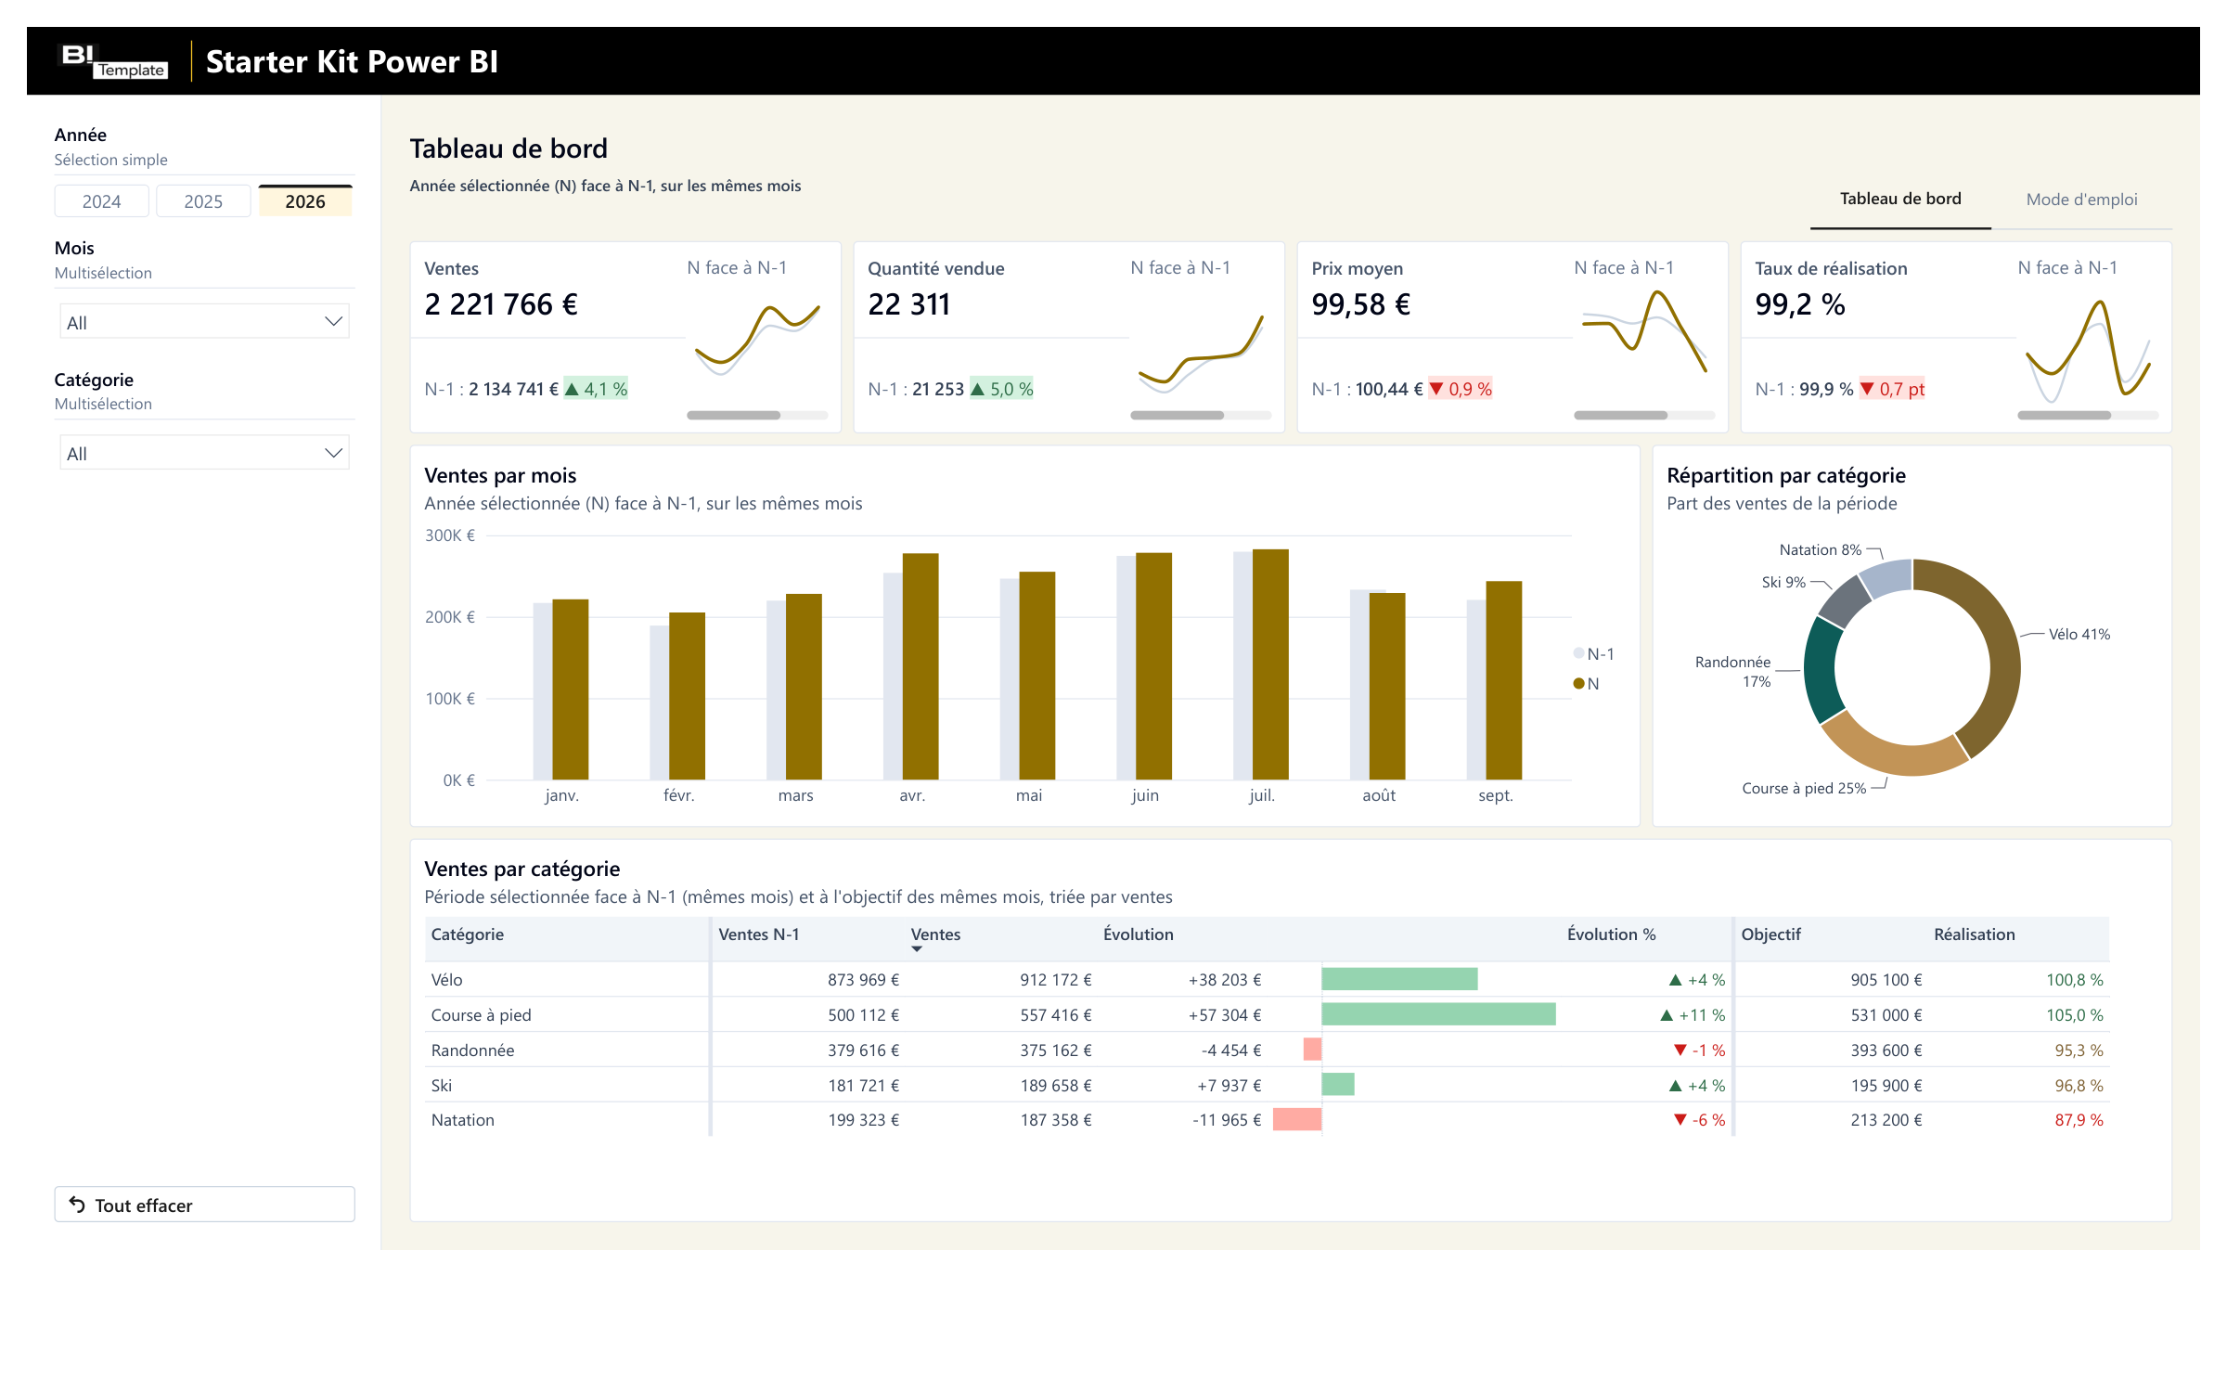Image resolution: width=2227 pixels, height=1392 pixels.
Task: Click the green triangle in Quantité vendue card
Action: pyautogui.click(x=978, y=389)
